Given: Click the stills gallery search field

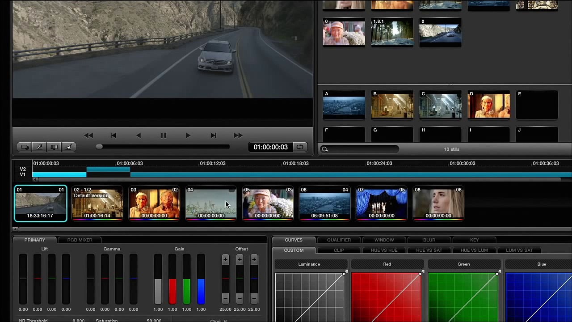Looking at the screenshot, I should click(x=360, y=149).
